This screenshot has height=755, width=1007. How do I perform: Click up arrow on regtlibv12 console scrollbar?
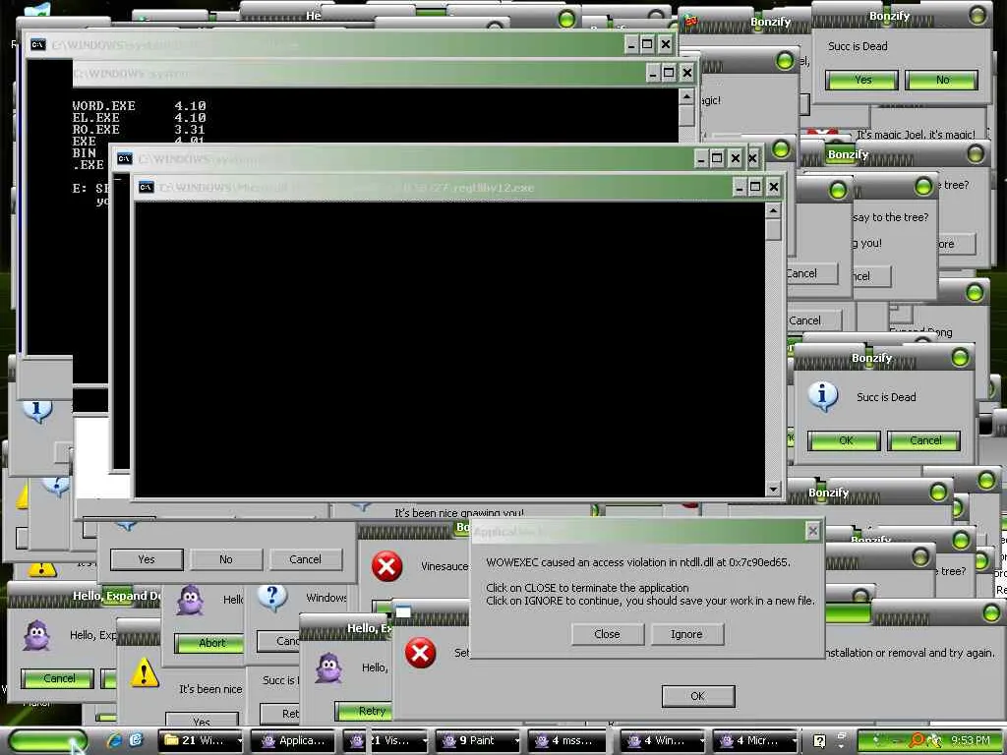773,210
